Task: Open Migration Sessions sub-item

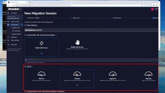Action: (x=16, y=34)
